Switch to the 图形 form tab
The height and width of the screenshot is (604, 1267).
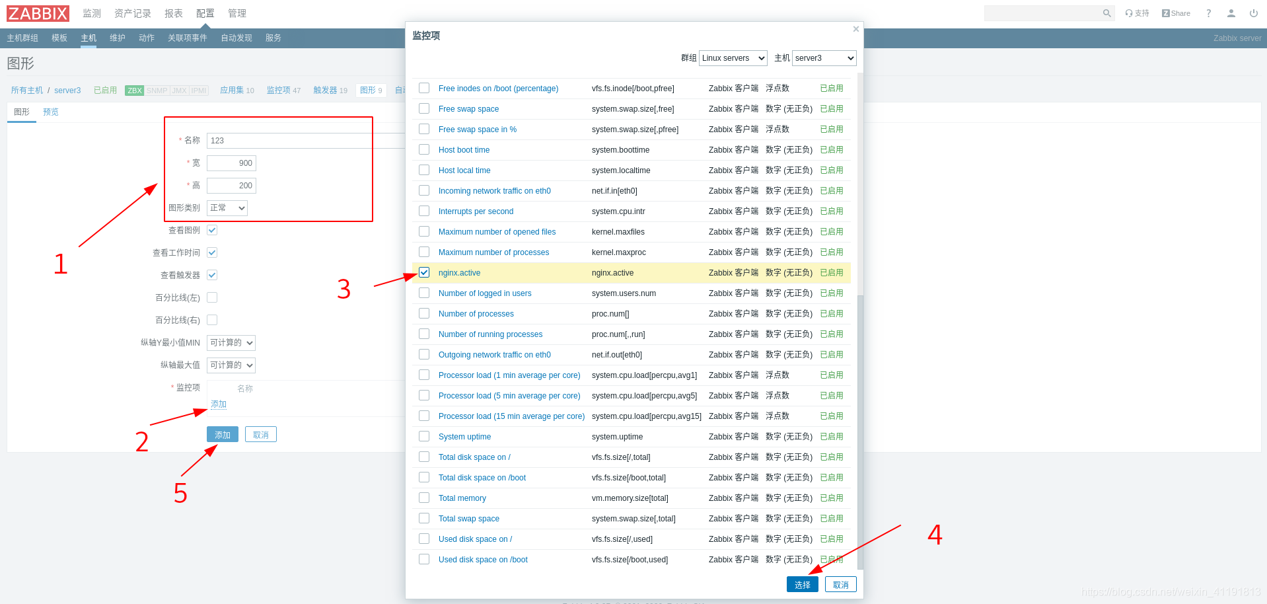[x=22, y=112]
